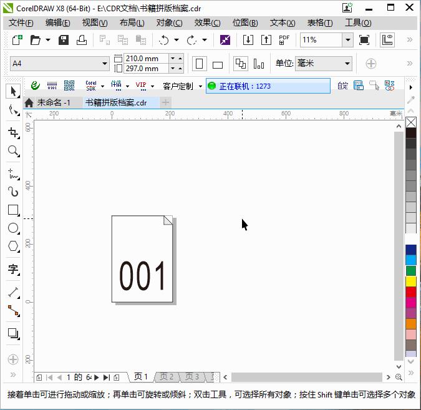Click the QR code plugin icon

(x=69, y=86)
